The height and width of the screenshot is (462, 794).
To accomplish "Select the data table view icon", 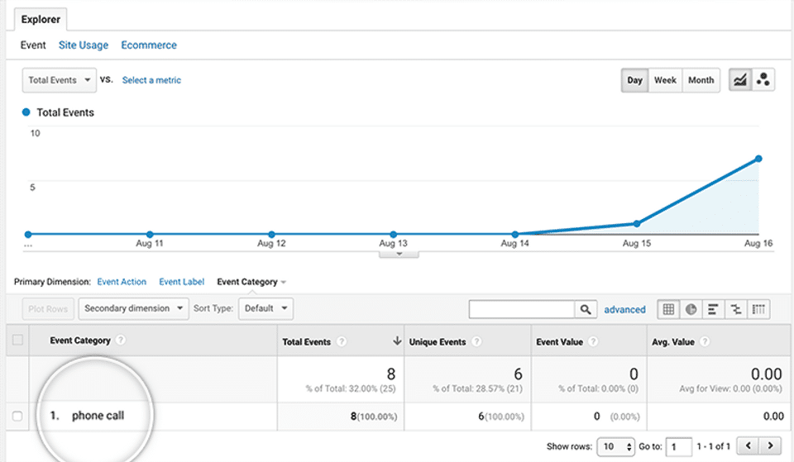I will (668, 309).
